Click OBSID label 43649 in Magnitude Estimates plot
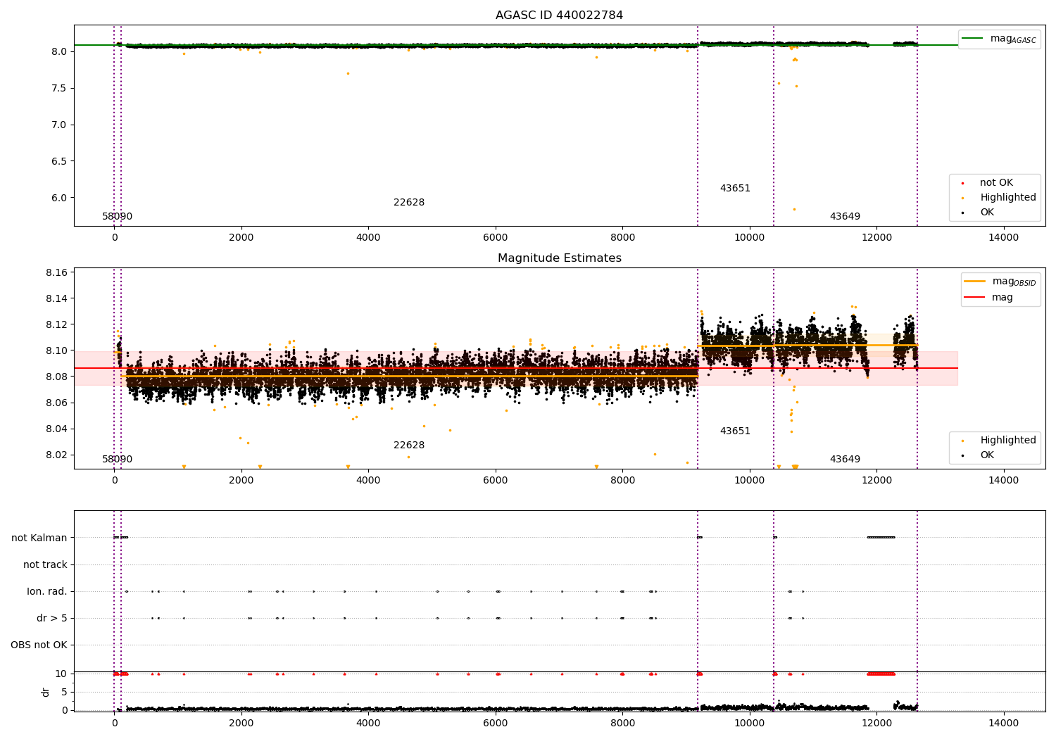This screenshot has width=1056, height=739. [x=845, y=460]
